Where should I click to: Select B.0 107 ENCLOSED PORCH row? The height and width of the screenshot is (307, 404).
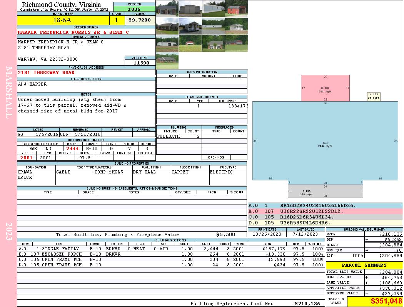click(170, 254)
